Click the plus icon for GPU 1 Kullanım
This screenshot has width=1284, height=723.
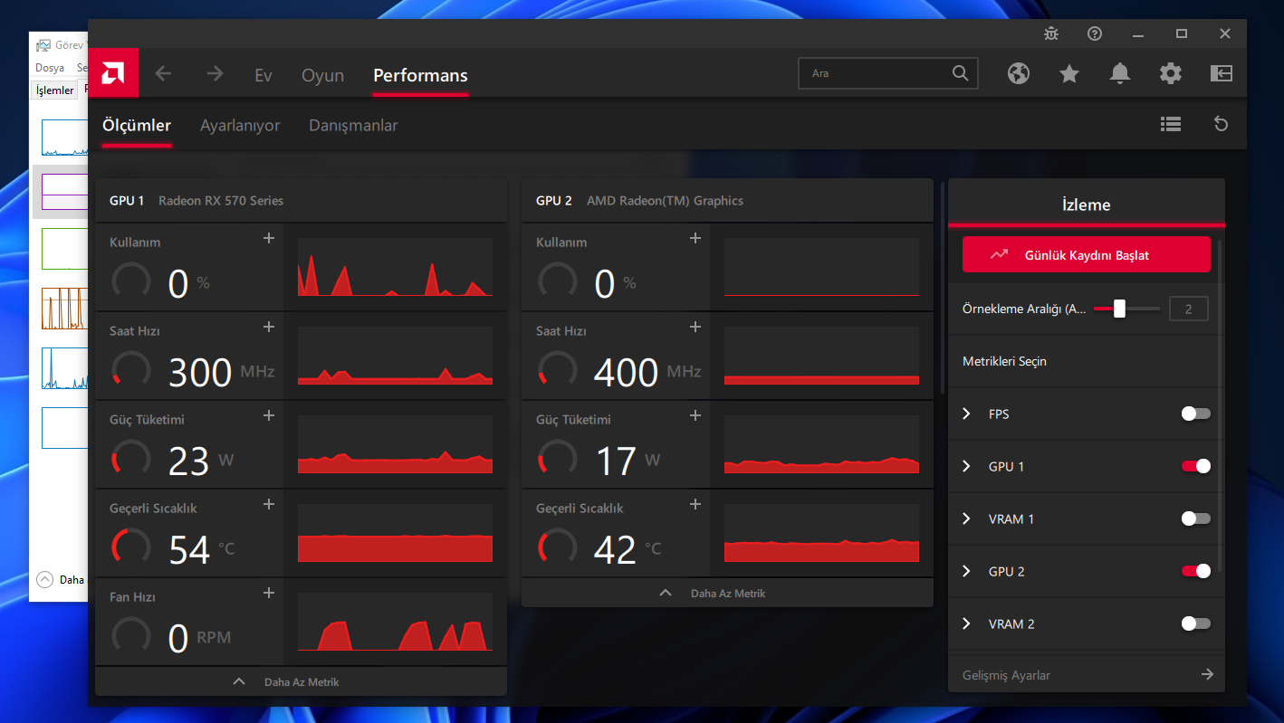point(269,238)
